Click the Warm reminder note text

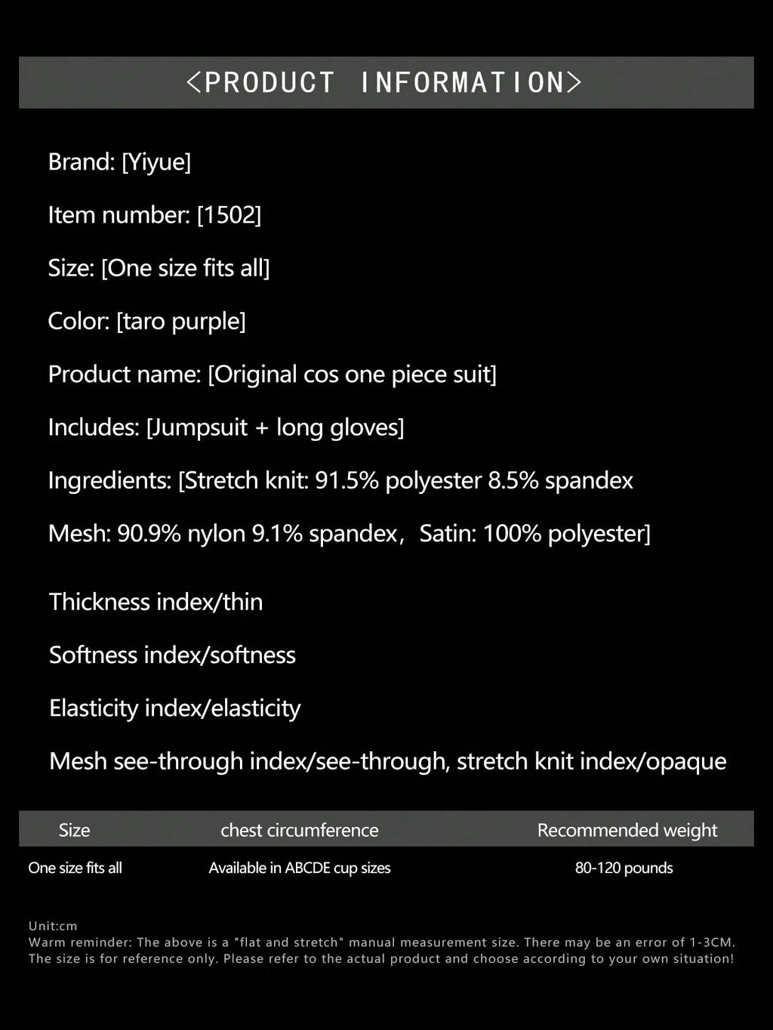[381, 950]
